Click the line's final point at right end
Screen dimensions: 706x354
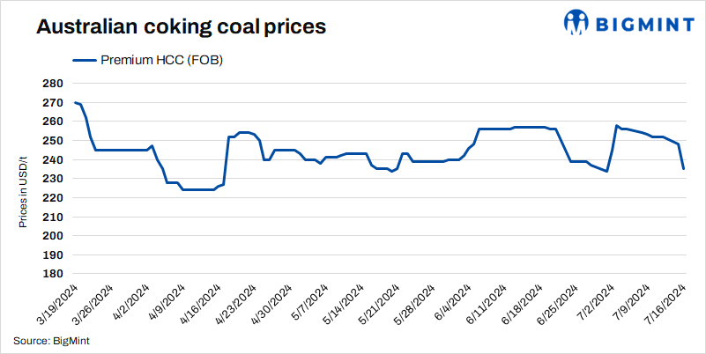(x=684, y=168)
